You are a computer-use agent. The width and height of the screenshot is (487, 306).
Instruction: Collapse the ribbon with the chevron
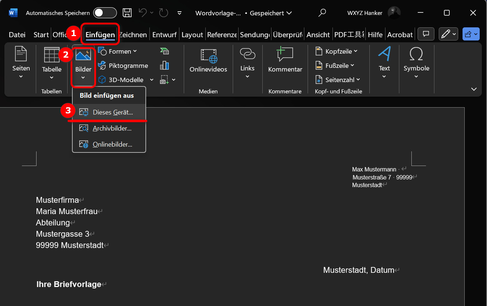(x=474, y=89)
